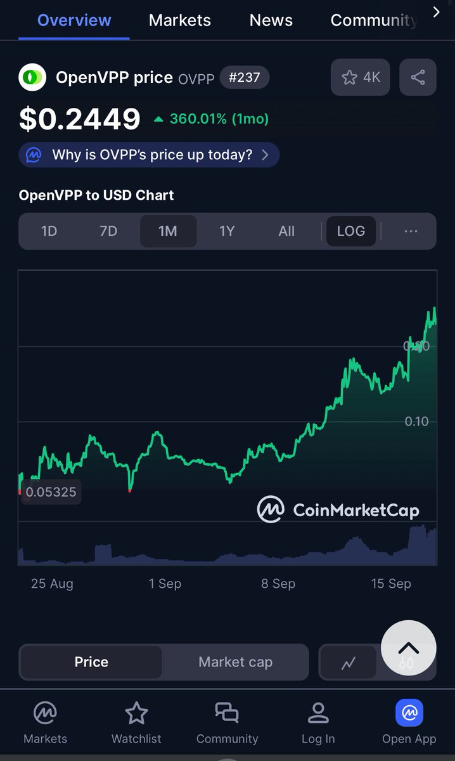This screenshot has height=761, width=455.
Task: Toggle the LOG scale button
Action: [x=351, y=231]
